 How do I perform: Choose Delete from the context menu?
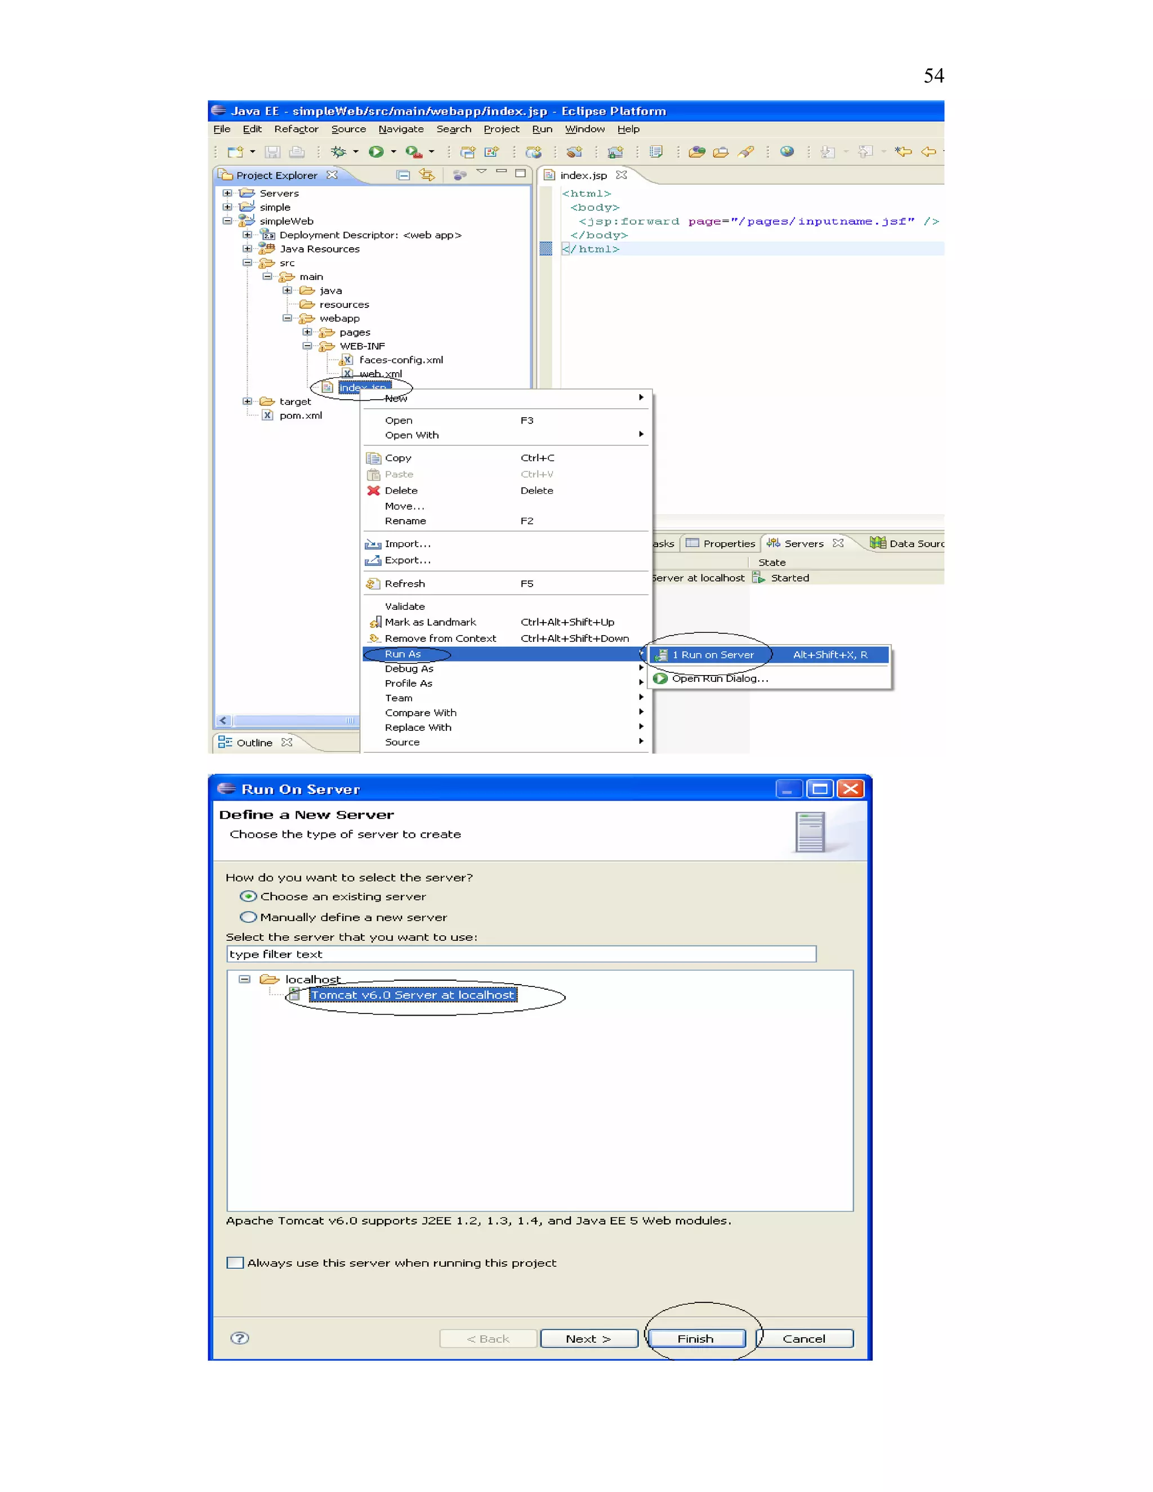[506, 490]
